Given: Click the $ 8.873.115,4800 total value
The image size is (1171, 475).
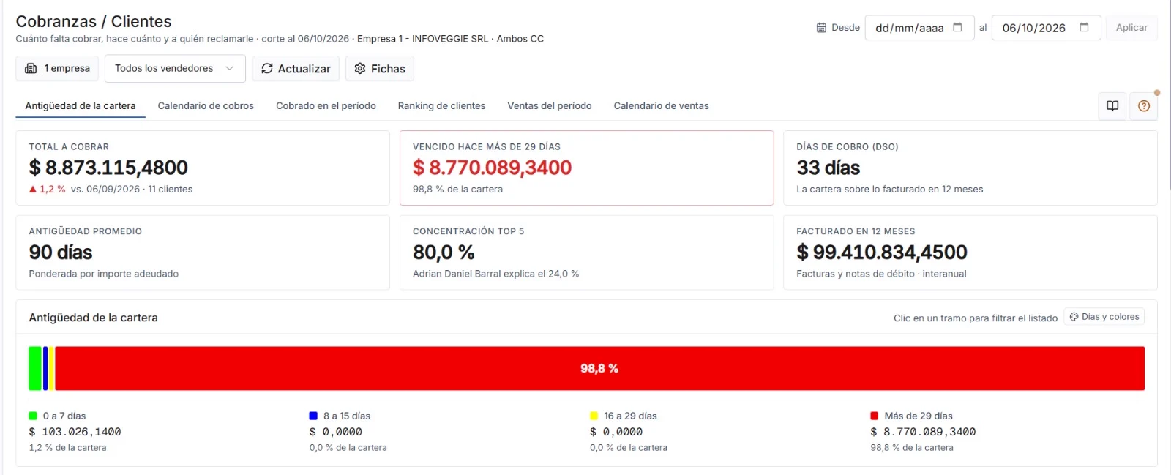Looking at the screenshot, I should (x=108, y=168).
